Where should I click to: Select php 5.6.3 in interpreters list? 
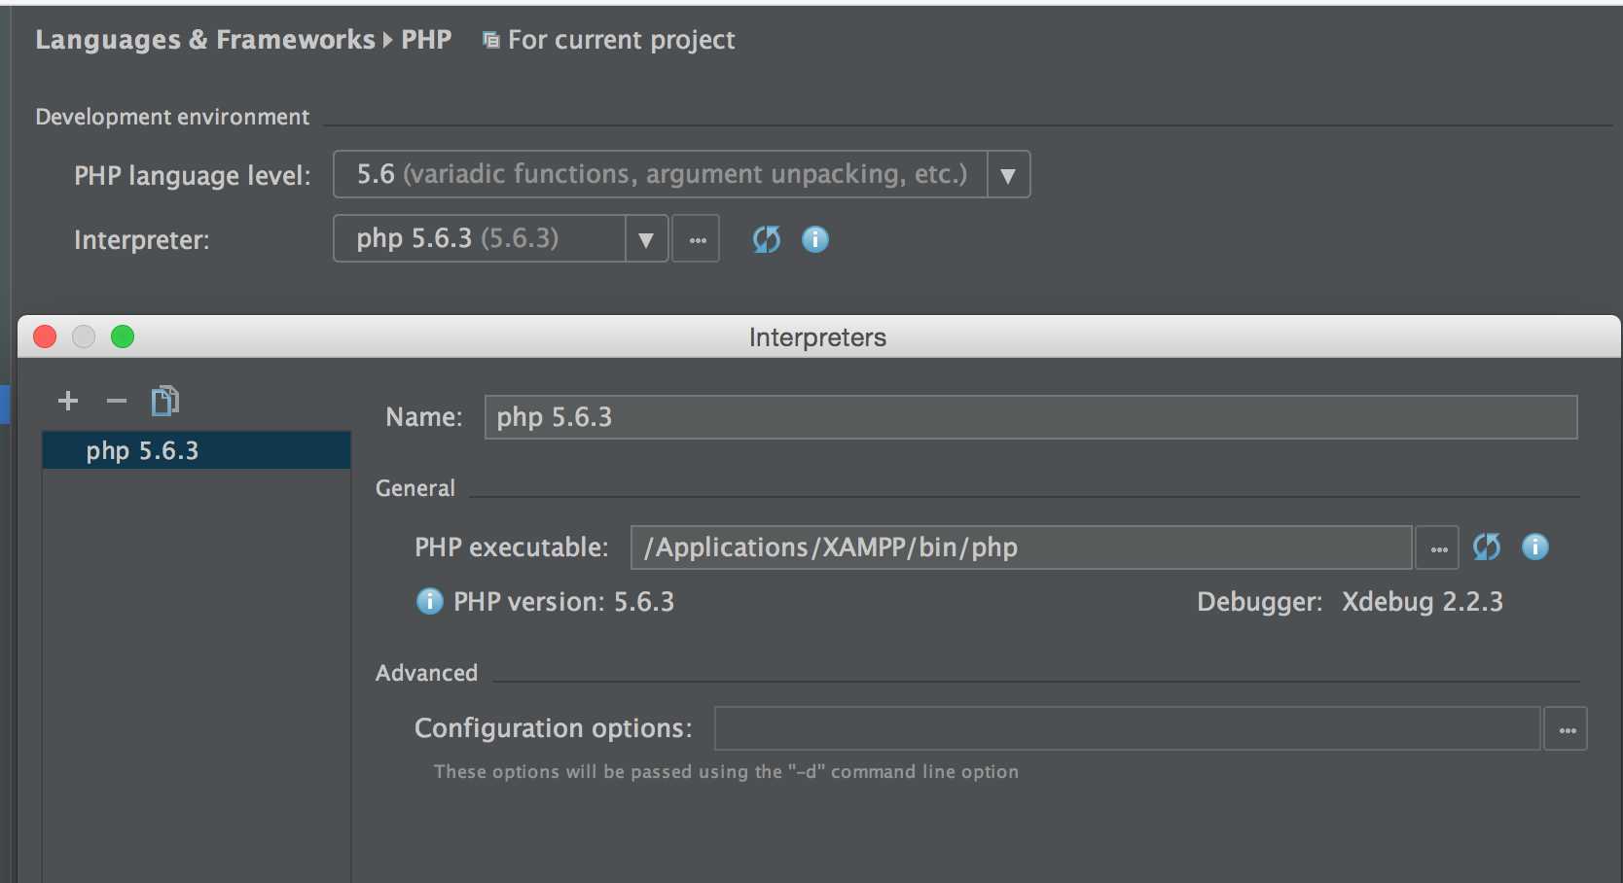[x=197, y=450]
